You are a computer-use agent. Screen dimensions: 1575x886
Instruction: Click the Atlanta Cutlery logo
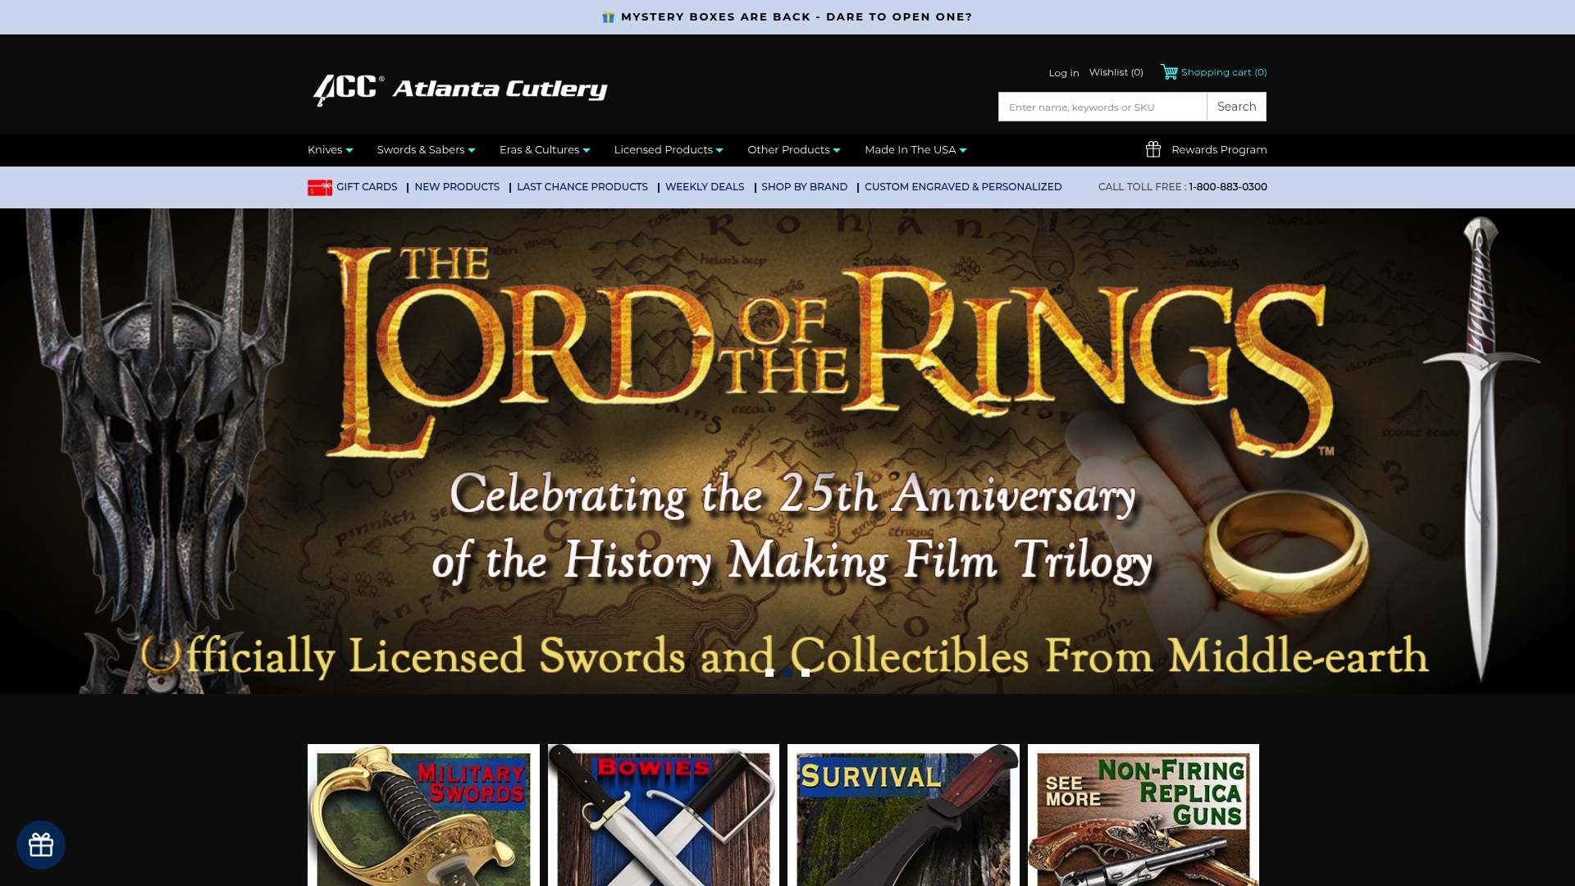point(459,89)
